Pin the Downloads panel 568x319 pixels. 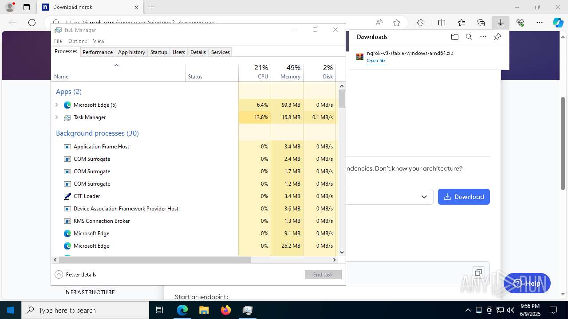[497, 37]
